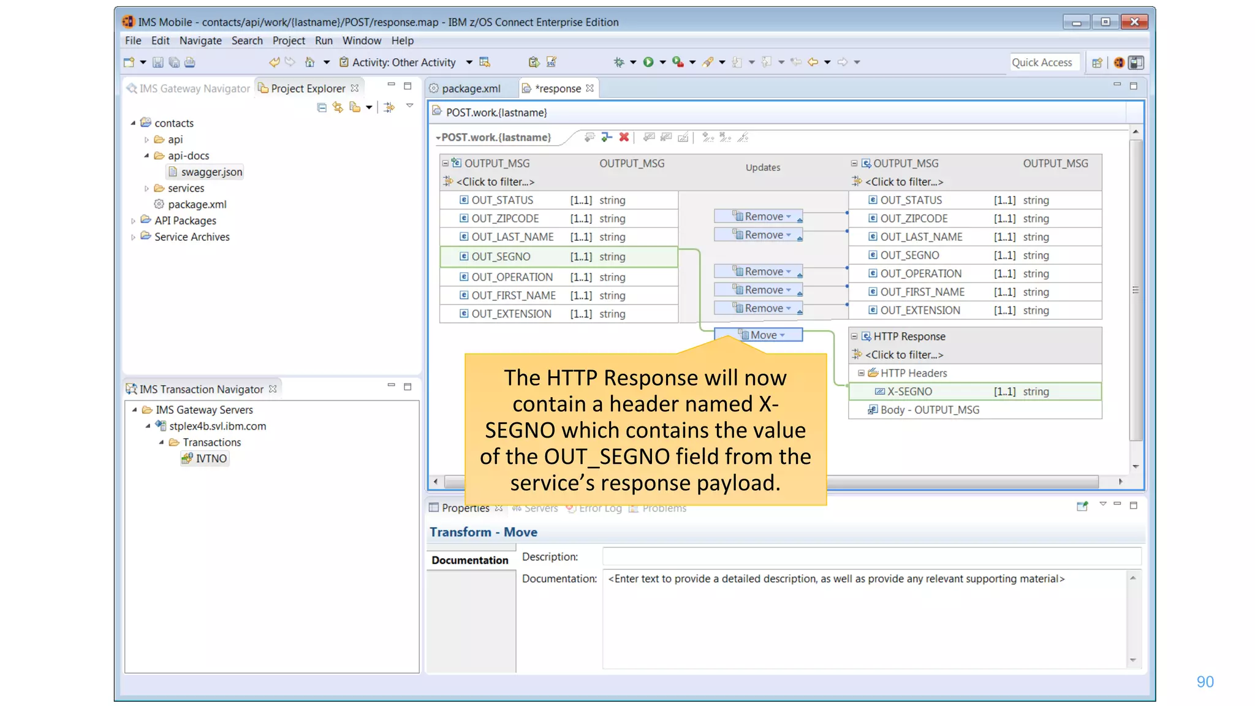Open the New wizard dropdown arrow
The width and height of the screenshot is (1255, 706).
[143, 62]
